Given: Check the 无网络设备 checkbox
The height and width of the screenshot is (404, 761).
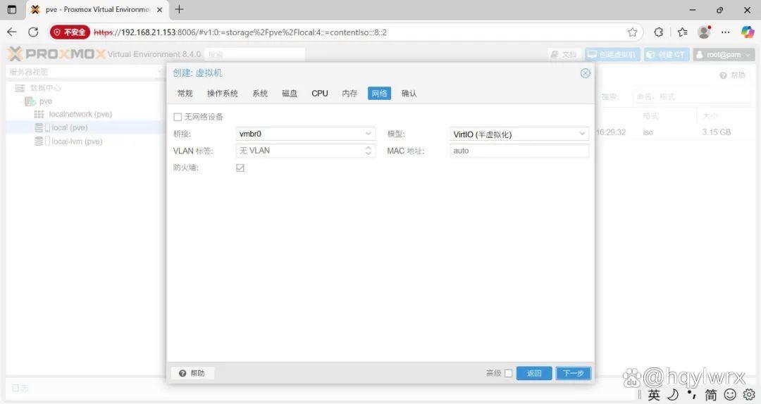Looking at the screenshot, I should tap(178, 117).
